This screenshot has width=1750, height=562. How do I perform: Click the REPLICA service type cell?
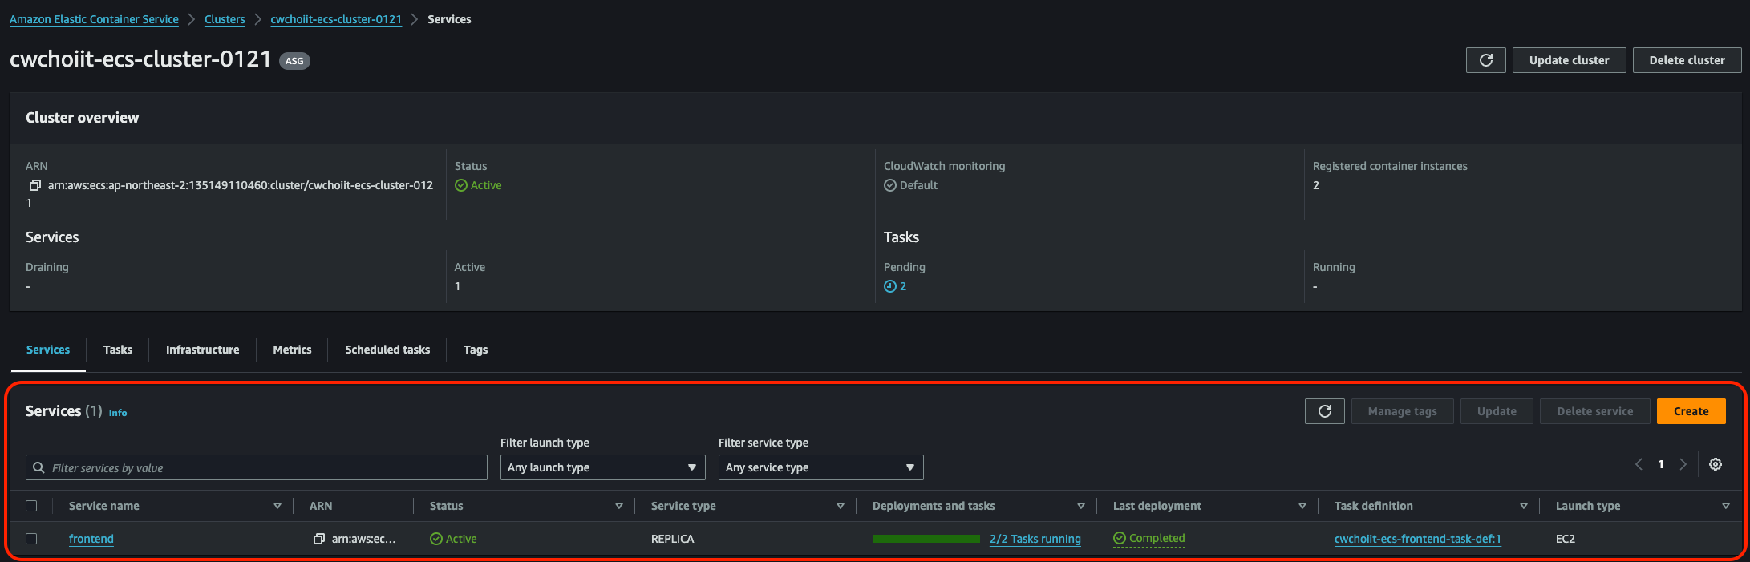click(x=672, y=539)
